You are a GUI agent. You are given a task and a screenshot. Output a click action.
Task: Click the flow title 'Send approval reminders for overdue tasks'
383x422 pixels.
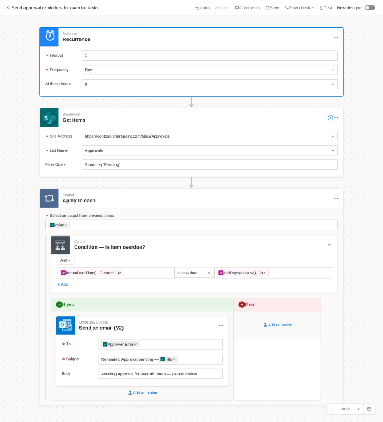point(55,8)
